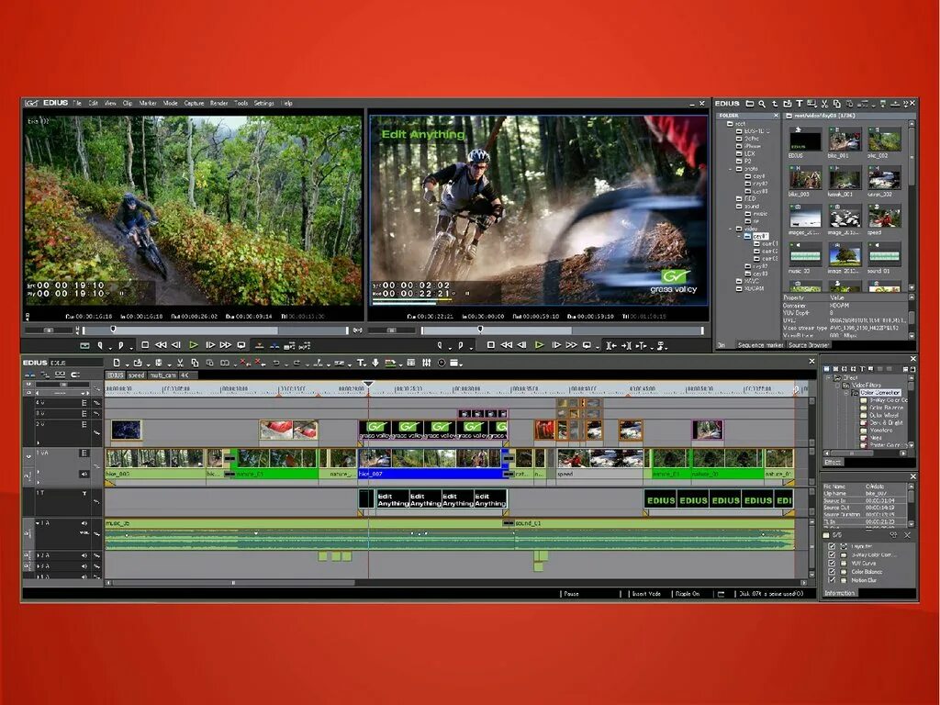Toggle the Color Balance filter checkbox
Screen dimensions: 940x705
pos(832,572)
